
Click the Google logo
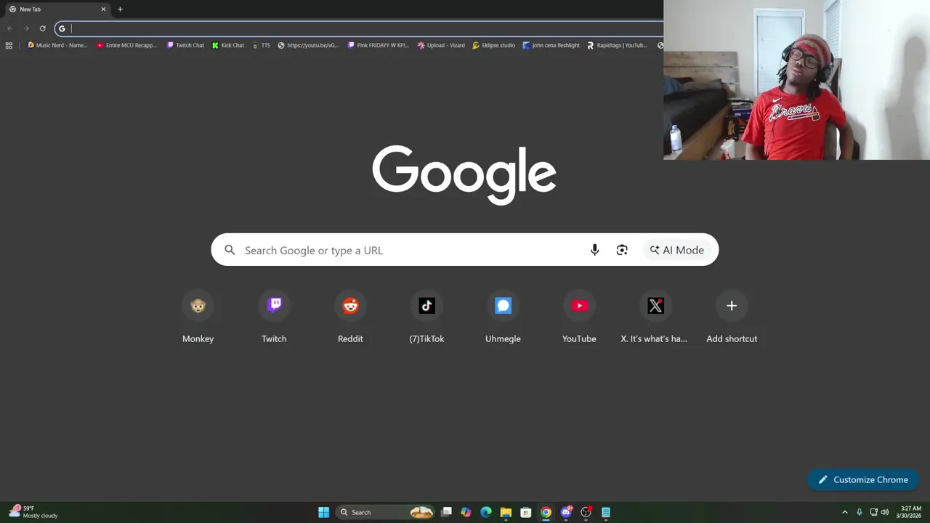[464, 174]
